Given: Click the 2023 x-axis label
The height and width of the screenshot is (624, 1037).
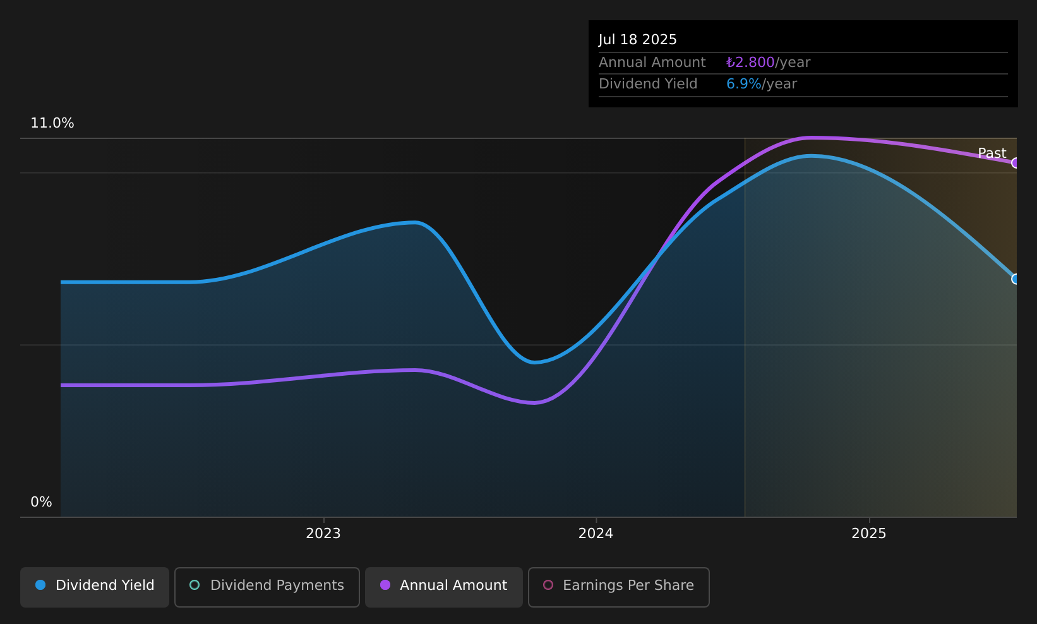Looking at the screenshot, I should click(323, 534).
